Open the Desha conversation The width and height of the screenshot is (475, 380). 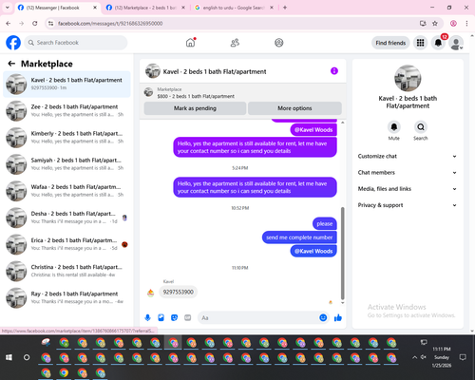pos(66,218)
